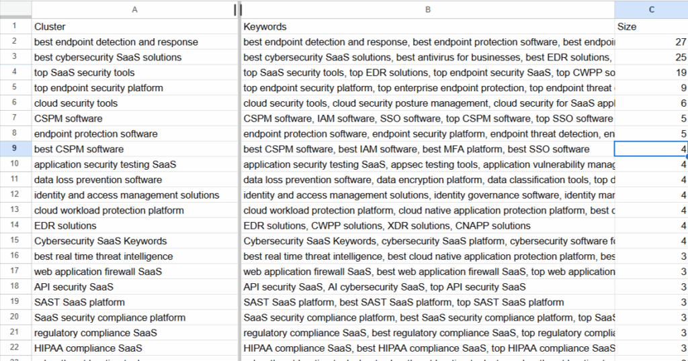Click the column C header
688x361 pixels.
(650, 9)
